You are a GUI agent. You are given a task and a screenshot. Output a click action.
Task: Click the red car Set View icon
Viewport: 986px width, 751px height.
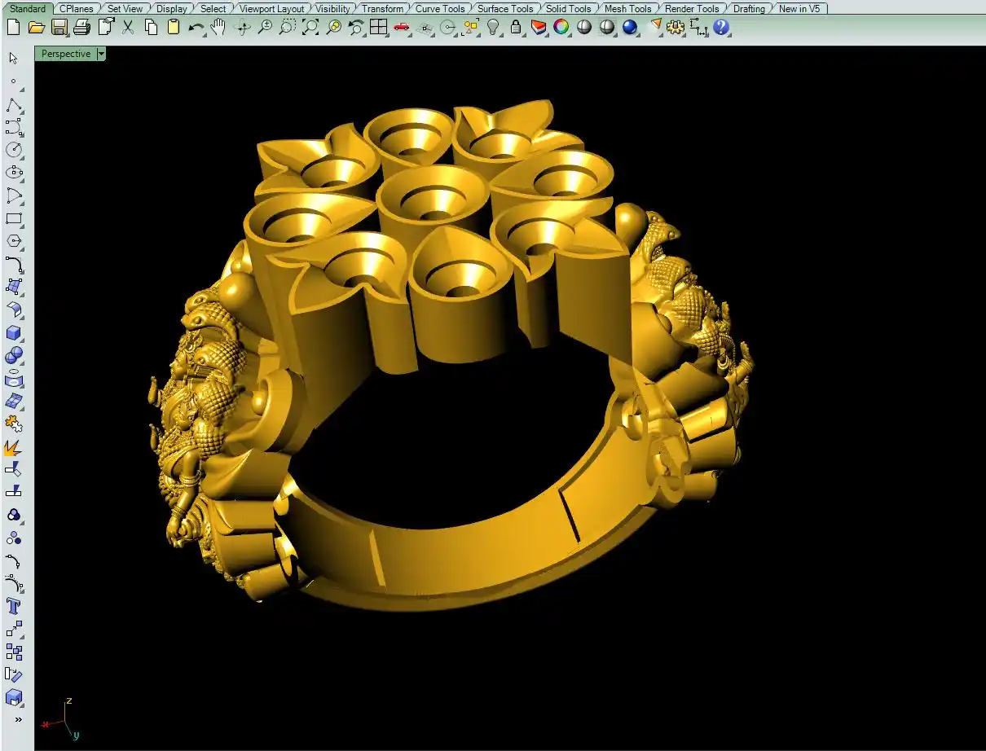coord(401,28)
